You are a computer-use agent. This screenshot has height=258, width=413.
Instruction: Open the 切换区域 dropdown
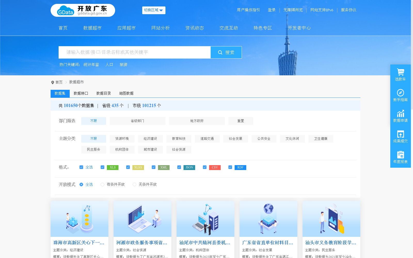point(154,10)
